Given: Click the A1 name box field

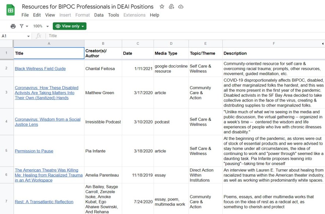Looking at the screenshot, I should (x=14, y=36).
